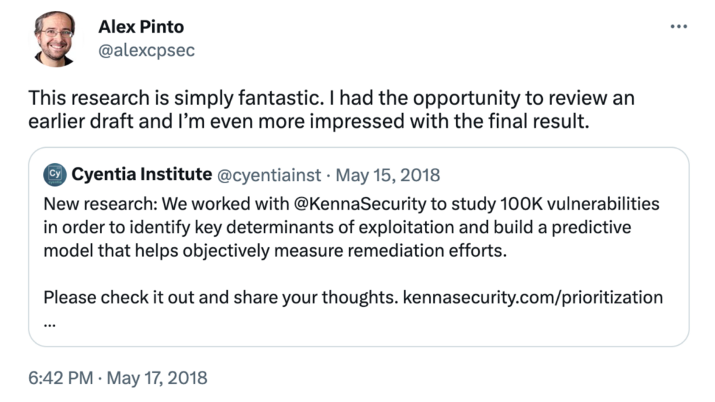Click Alex Pinto's profile photo

(x=55, y=39)
